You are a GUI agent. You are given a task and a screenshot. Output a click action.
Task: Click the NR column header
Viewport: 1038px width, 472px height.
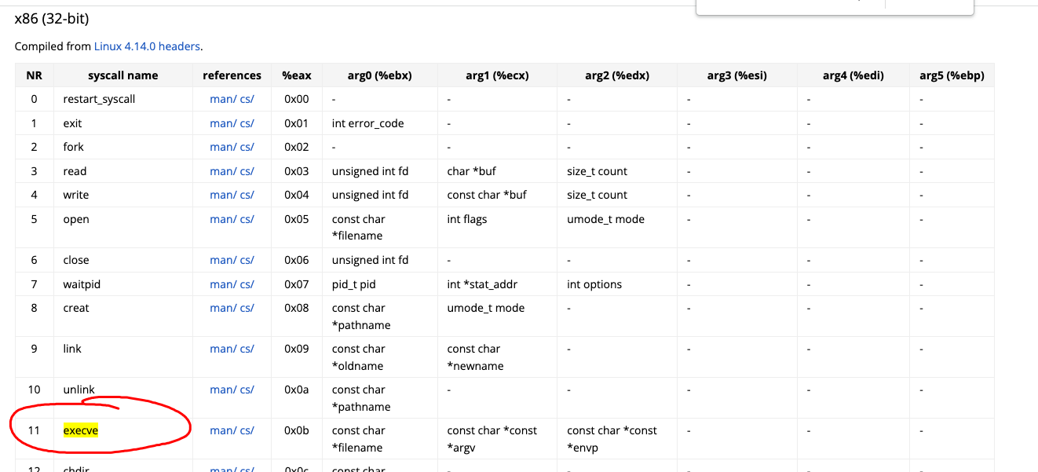point(34,75)
